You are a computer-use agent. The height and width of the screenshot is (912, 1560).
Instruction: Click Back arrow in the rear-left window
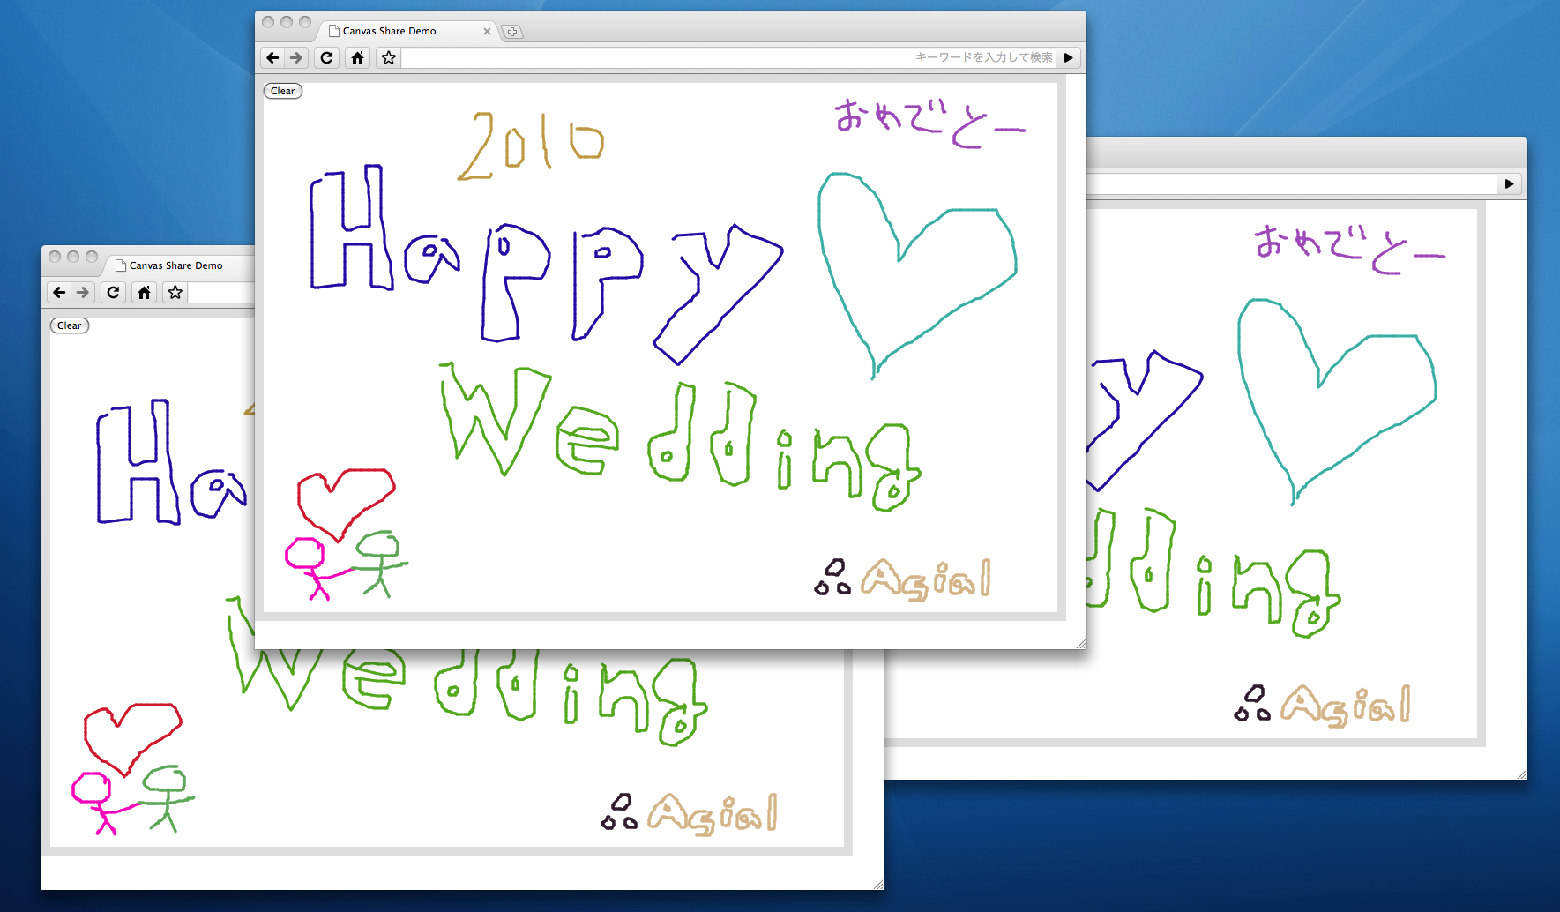pyautogui.click(x=59, y=293)
